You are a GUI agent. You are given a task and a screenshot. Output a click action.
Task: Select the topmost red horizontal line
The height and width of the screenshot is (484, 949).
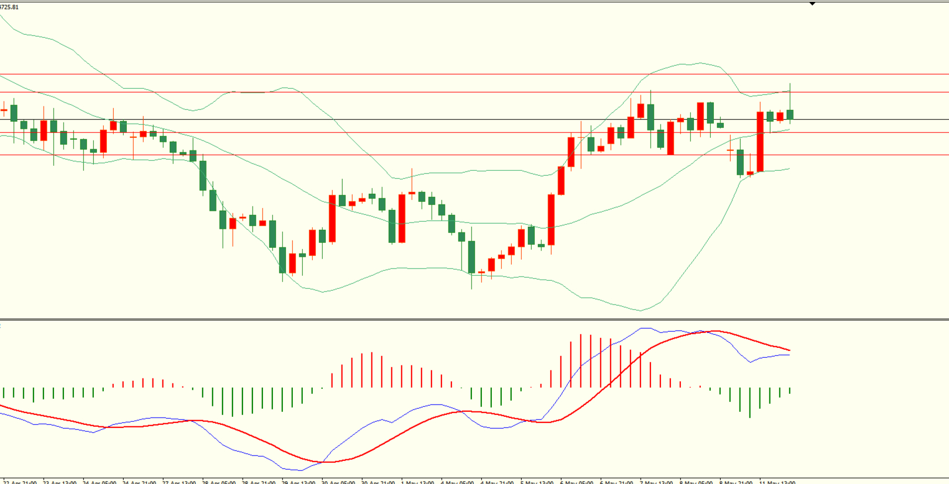[x=474, y=74]
